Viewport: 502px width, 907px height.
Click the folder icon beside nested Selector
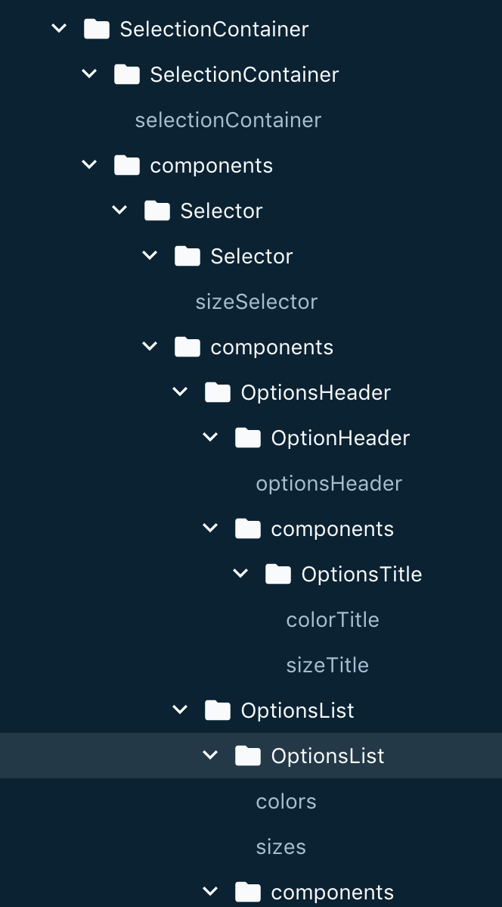click(187, 256)
